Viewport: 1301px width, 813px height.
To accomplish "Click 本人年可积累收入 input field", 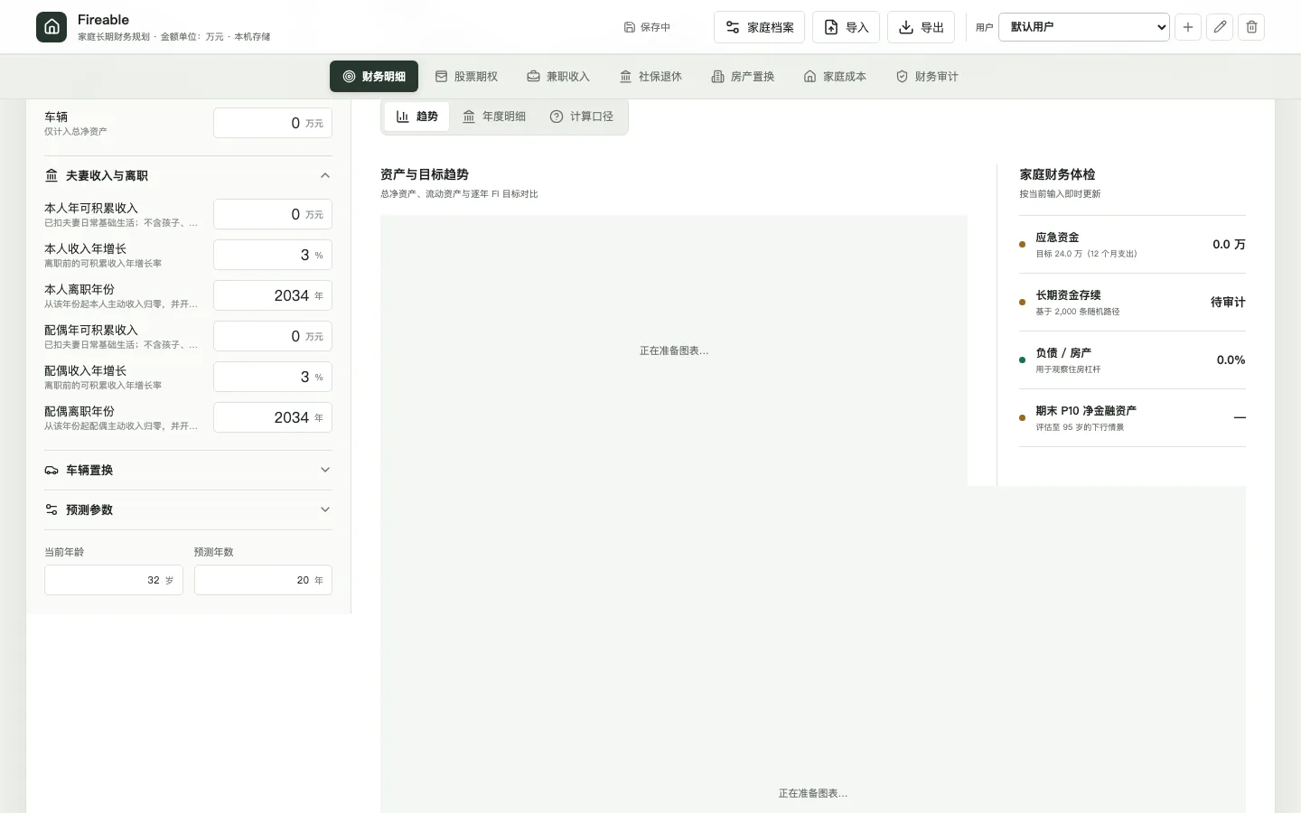I will point(273,214).
